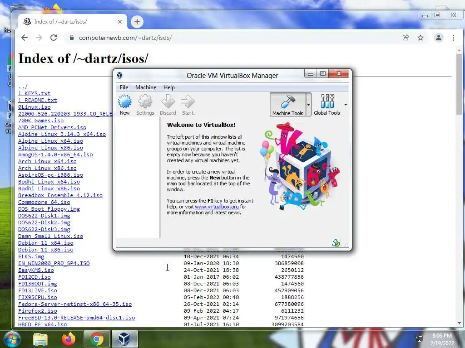Viewport: 465px width, 348px height.
Task: Close the Index of /~dartz/isos/ tab
Action: [120, 22]
